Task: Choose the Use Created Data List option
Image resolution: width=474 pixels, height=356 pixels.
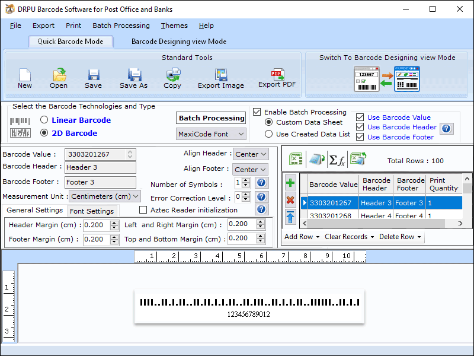Action: click(x=269, y=133)
